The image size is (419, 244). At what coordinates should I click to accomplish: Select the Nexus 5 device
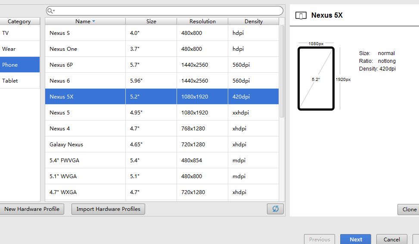162,112
